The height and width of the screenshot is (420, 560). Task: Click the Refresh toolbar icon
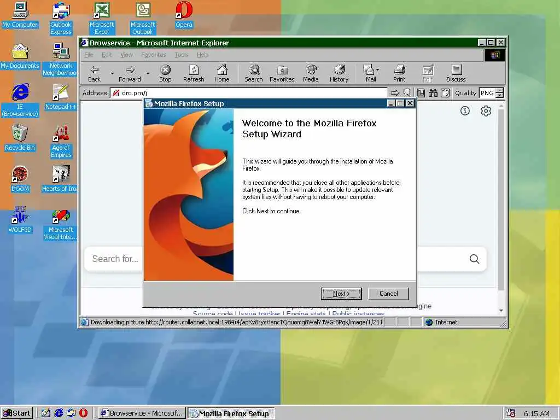pyautogui.click(x=194, y=74)
